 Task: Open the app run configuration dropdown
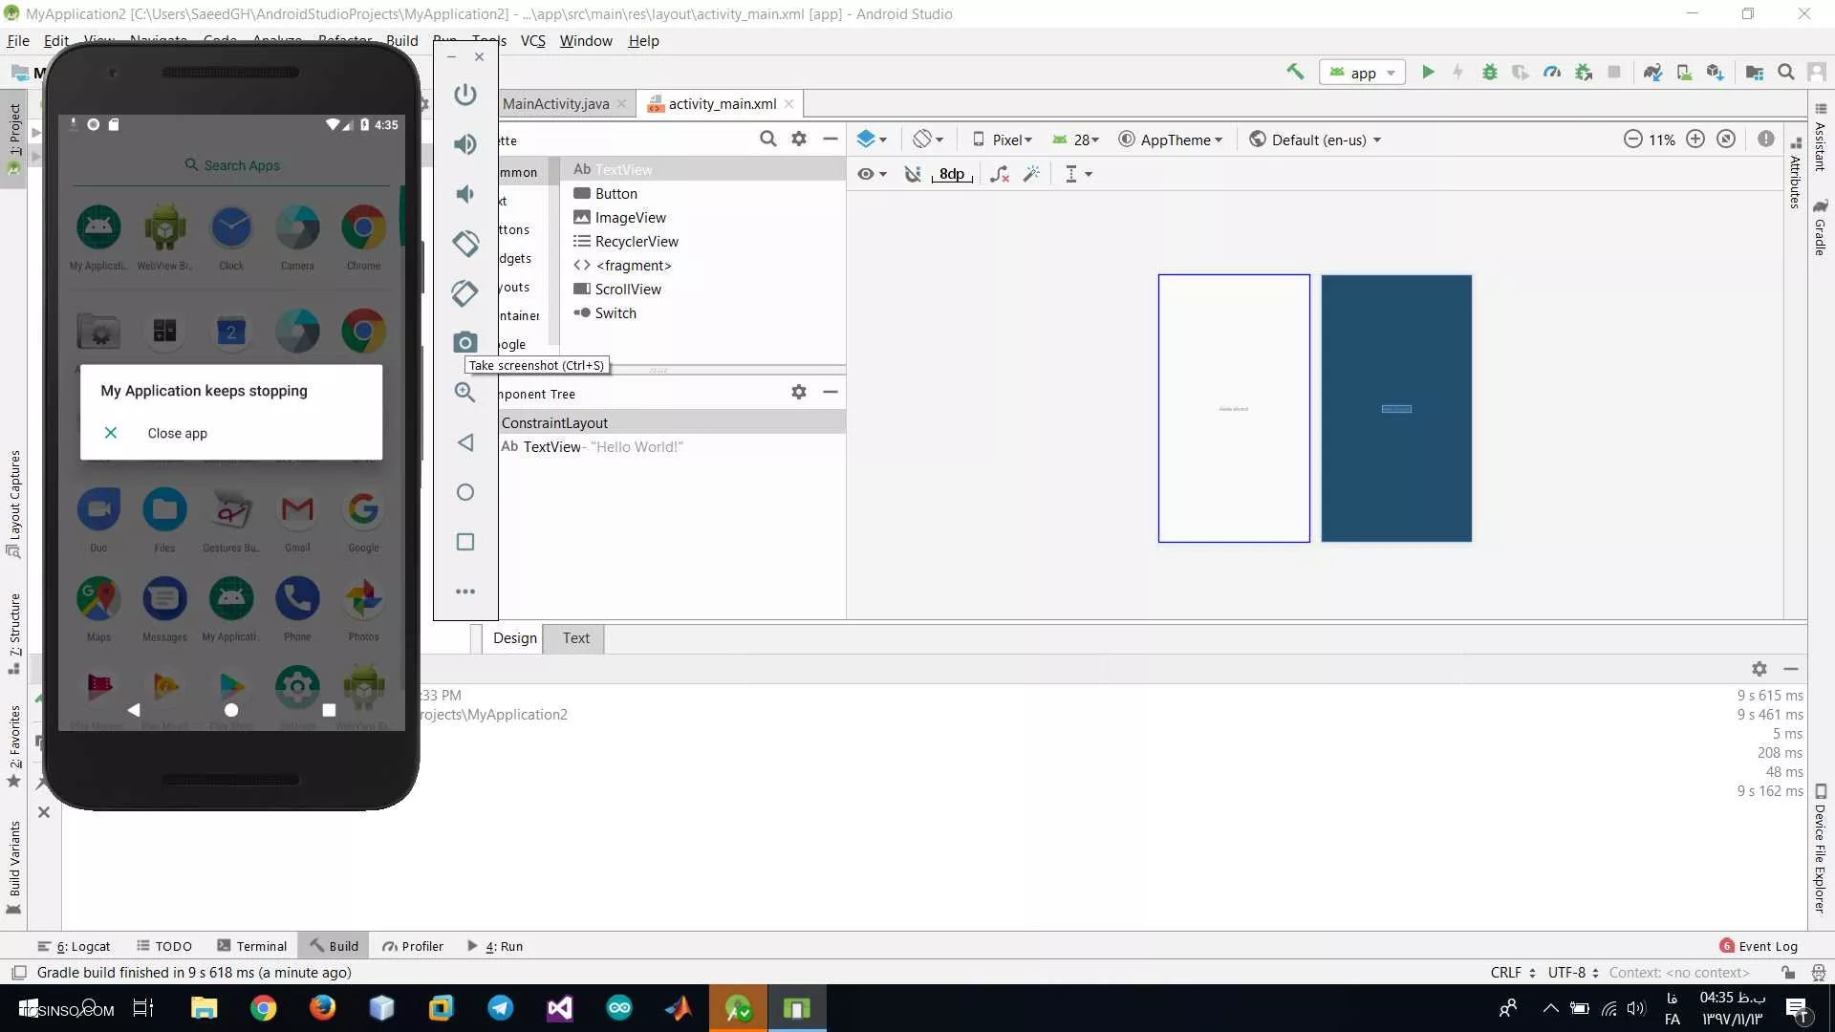[x=1363, y=73]
